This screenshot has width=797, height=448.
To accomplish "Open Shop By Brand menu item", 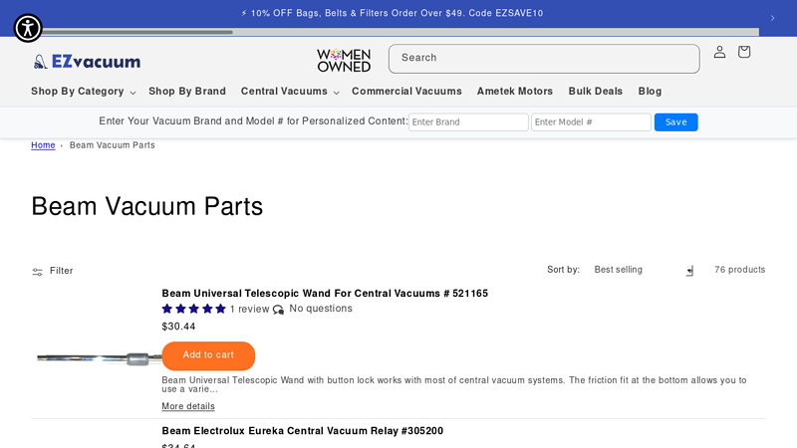I will (187, 92).
